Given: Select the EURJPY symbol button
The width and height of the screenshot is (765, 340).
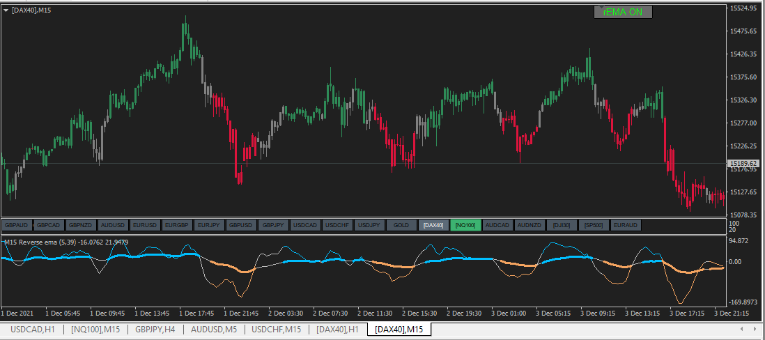Looking at the screenshot, I should coord(209,225).
